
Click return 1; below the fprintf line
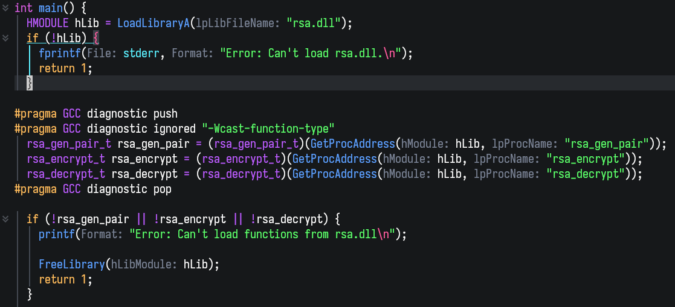pyautogui.click(x=65, y=68)
